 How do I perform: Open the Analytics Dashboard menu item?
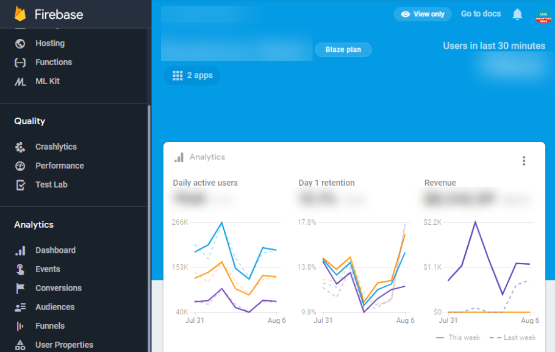(55, 250)
